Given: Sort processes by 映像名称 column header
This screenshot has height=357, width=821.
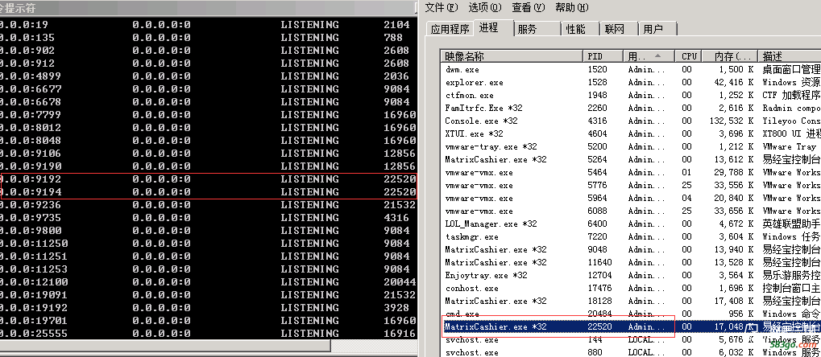Looking at the screenshot, I should point(512,56).
